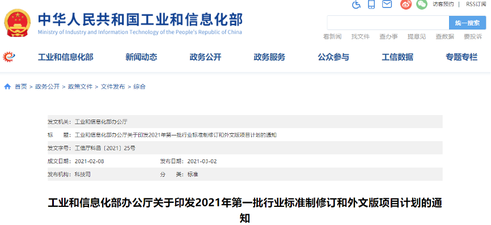Viewport: 491px width, 225px height.
Task: Open the mobile version phone icon
Action: pos(371,4)
